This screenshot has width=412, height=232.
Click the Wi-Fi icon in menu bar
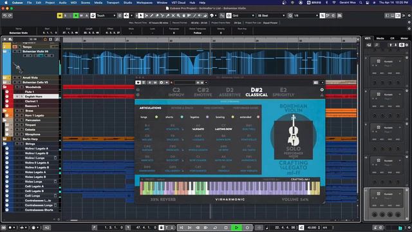tap(334, 3)
